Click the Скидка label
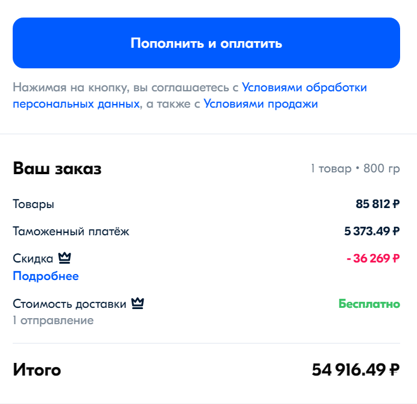This screenshot has height=404, width=417. (x=33, y=259)
